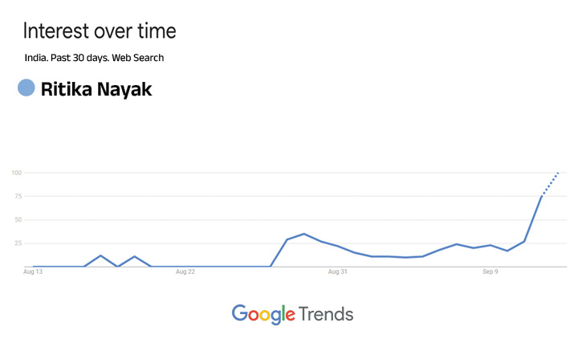Click the 100 value axis label

[x=16, y=173]
